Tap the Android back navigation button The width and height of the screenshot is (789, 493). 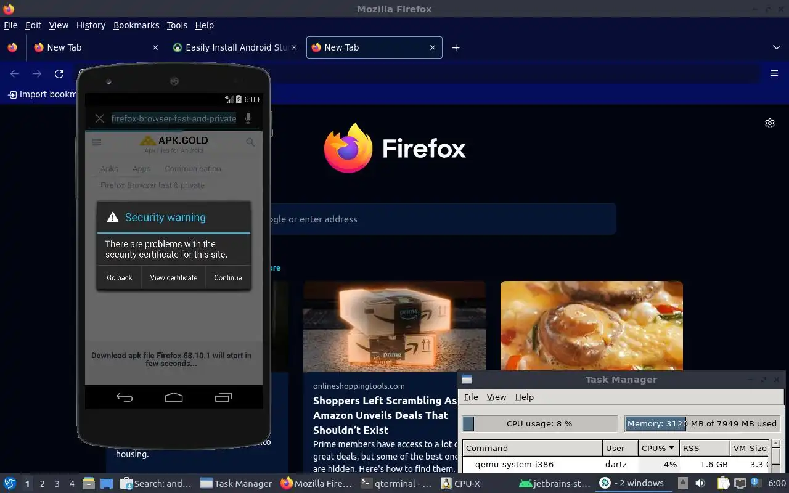(125, 397)
